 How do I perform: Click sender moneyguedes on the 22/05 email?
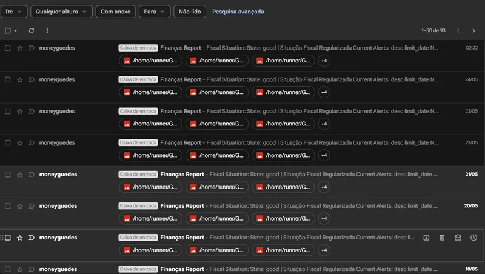coord(56,142)
